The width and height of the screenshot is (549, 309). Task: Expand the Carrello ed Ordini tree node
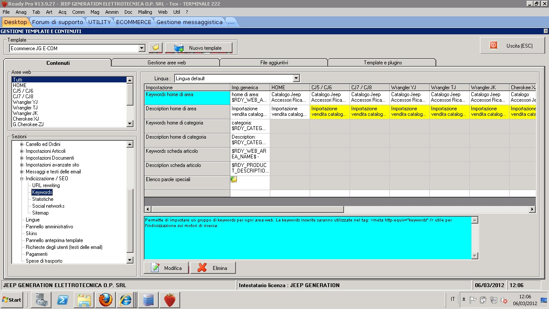pyautogui.click(x=21, y=144)
